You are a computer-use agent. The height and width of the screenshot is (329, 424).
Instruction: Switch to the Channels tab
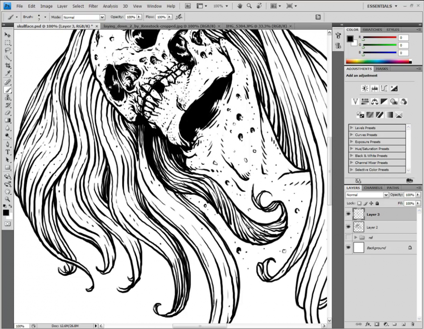pos(373,188)
